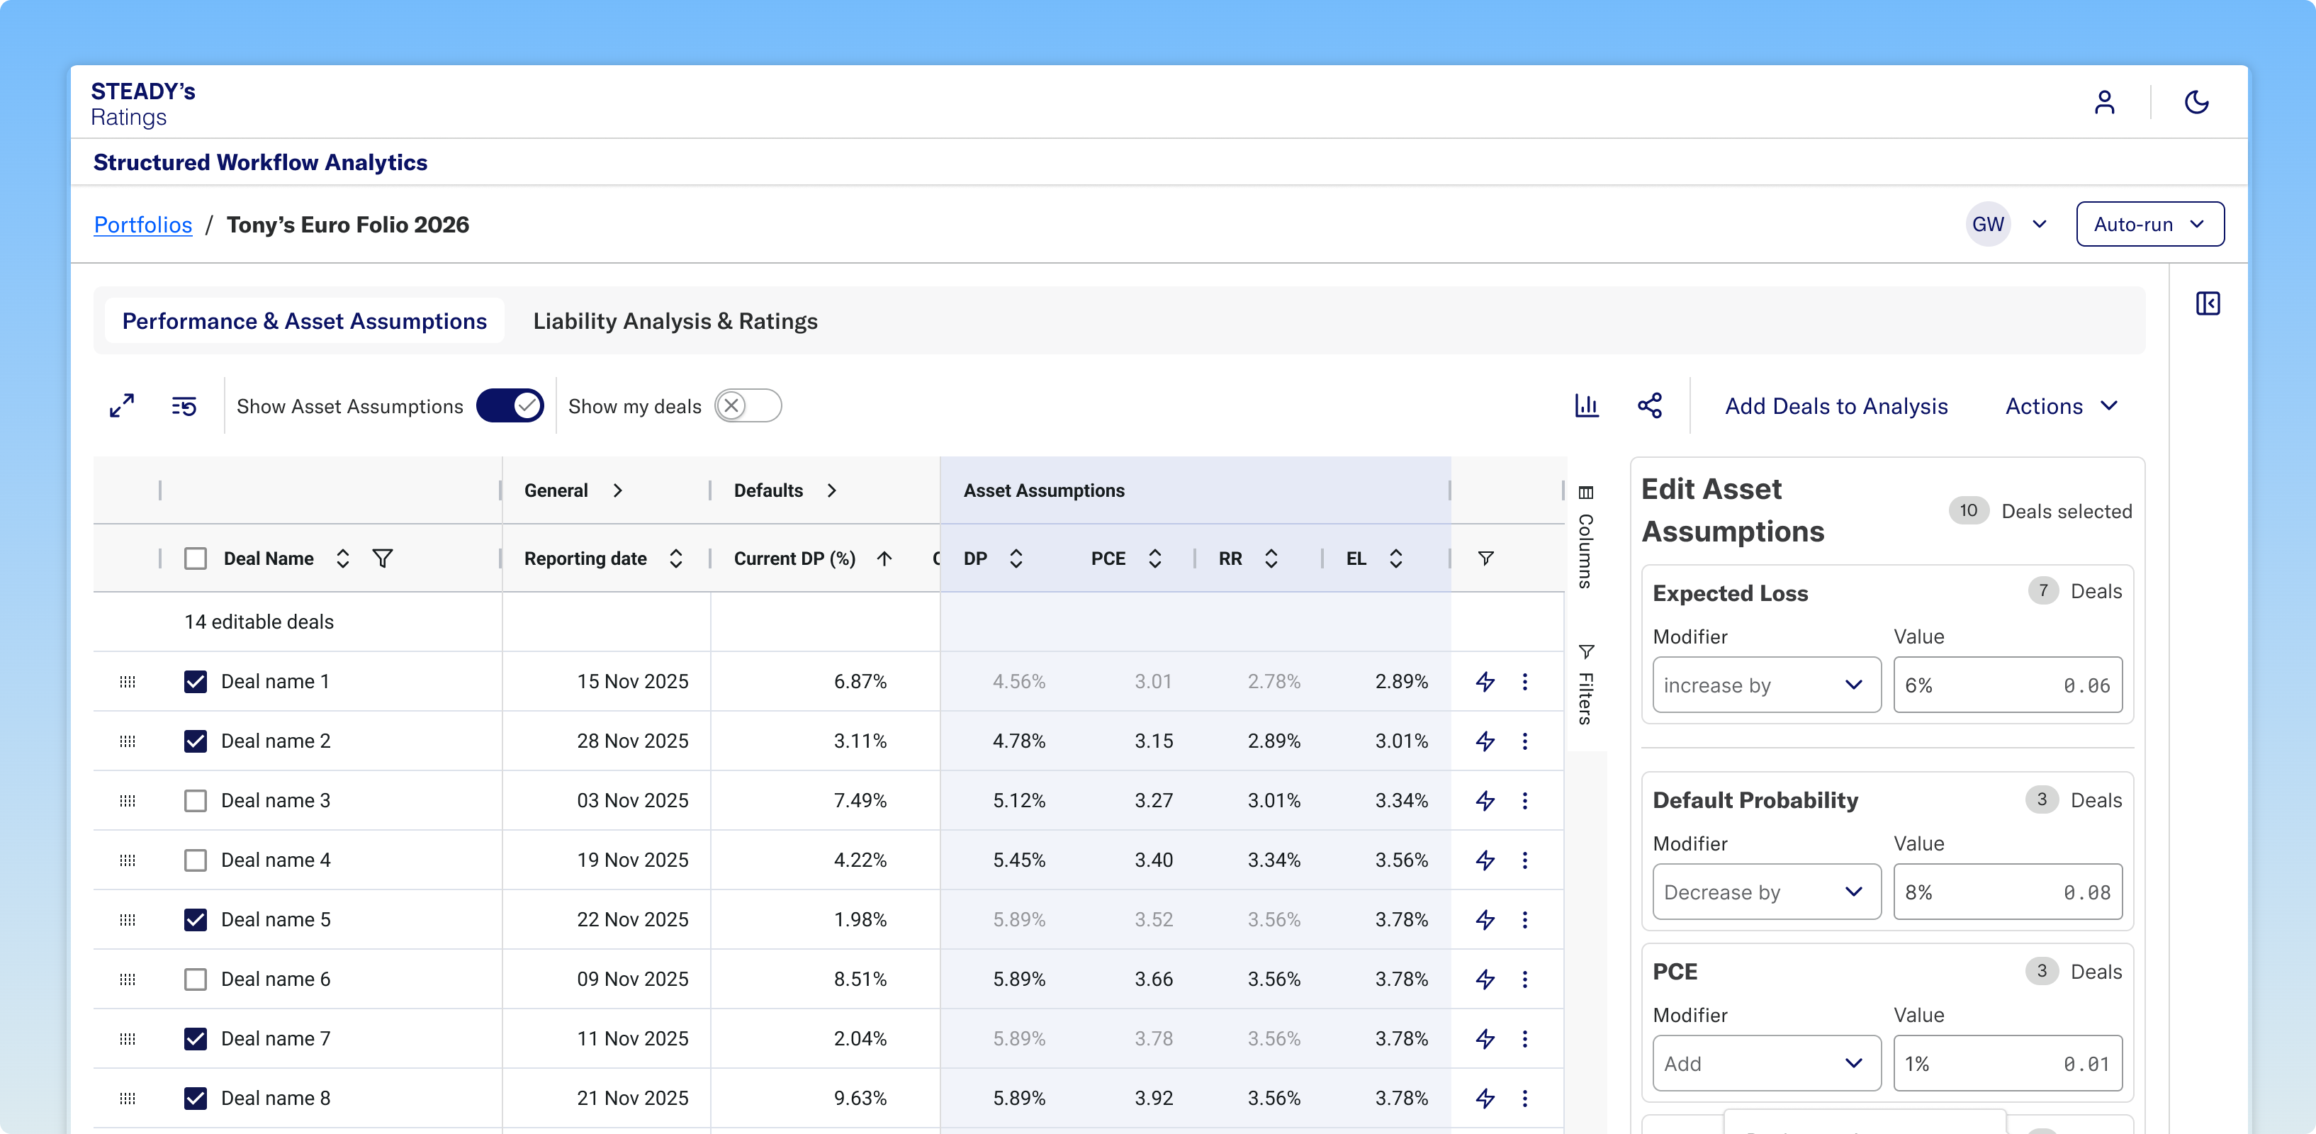Screen dimensions: 2316x1134
Task: Open more options for Deal name 5
Action: 1525,919
